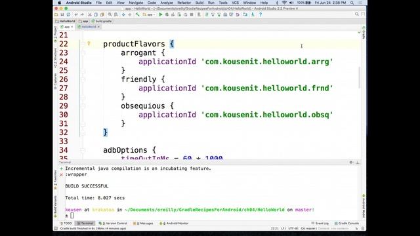420x236 pixels.
Task: Click the Save All toolbar icon
Action: point(62,14)
